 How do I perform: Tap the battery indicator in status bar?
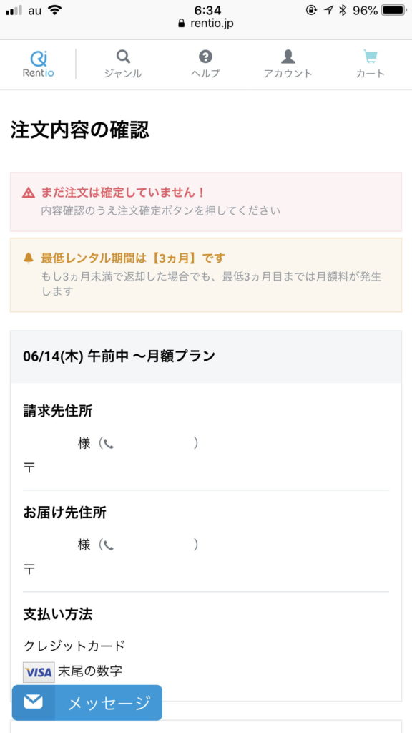click(393, 10)
